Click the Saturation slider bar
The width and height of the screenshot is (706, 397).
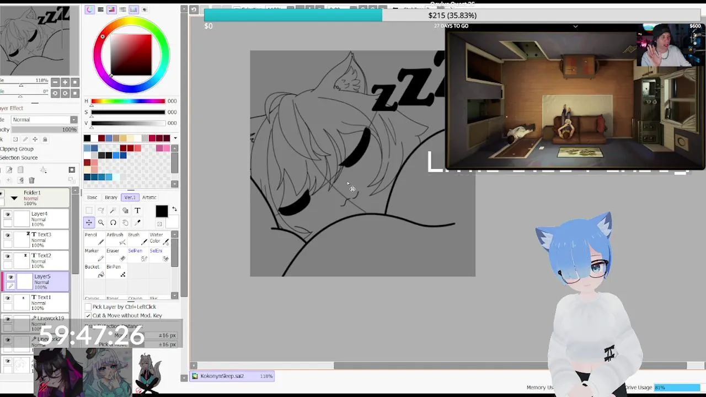pos(128,112)
